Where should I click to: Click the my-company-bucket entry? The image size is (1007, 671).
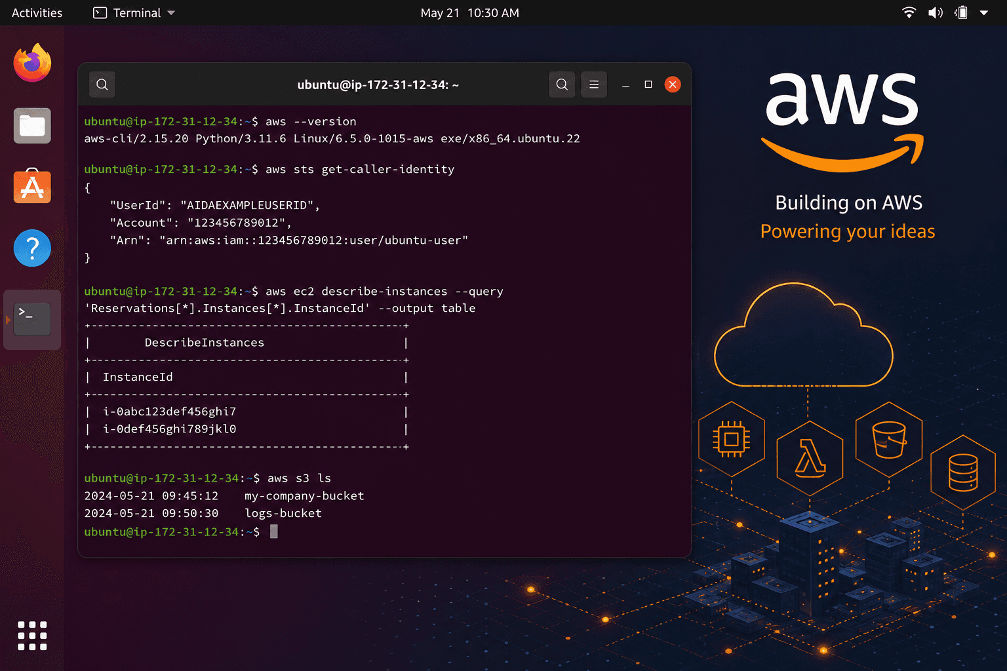click(x=304, y=496)
